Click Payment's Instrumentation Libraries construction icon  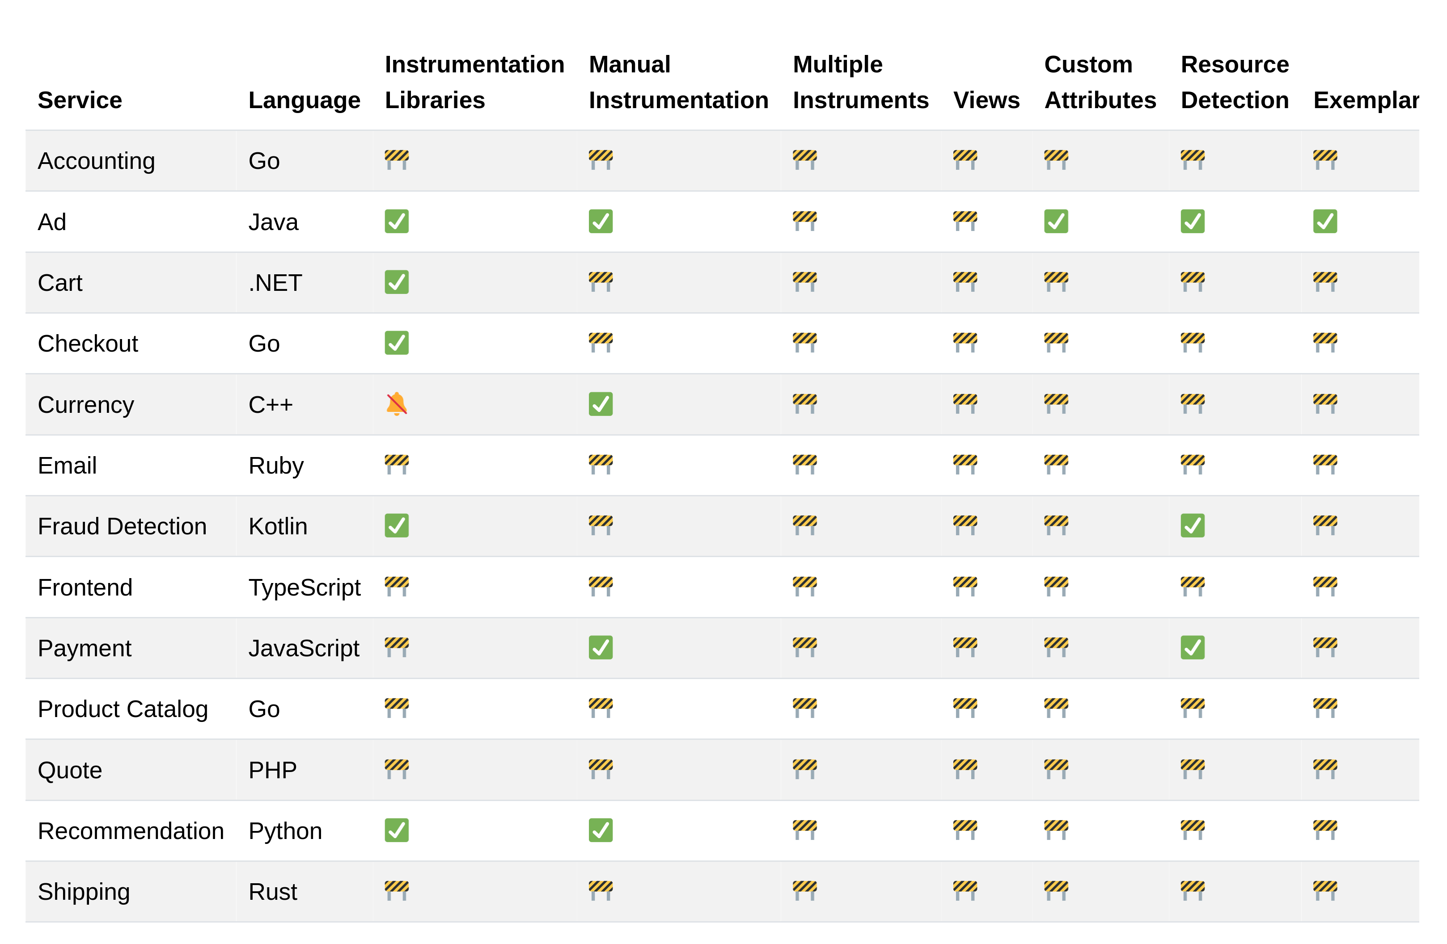point(397,647)
